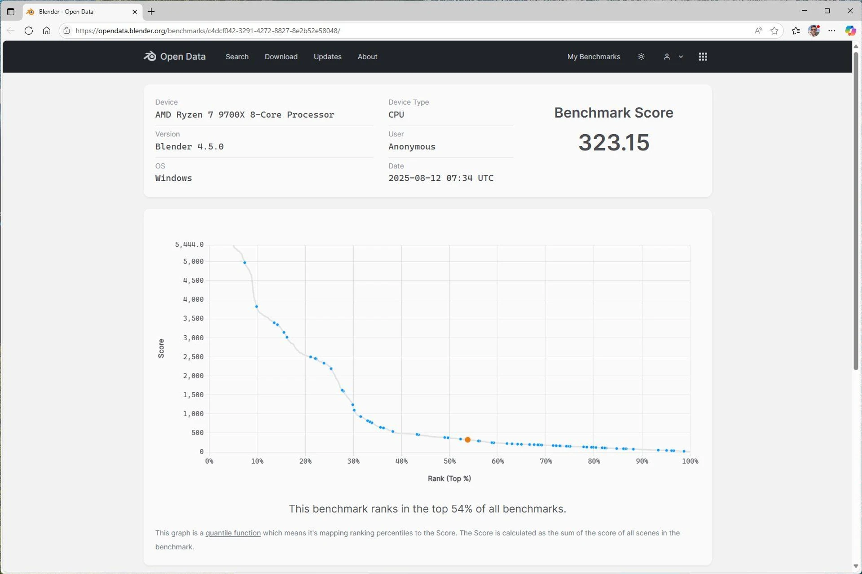This screenshot has width=862, height=574.
Task: Open the Favorites list icon
Action: [x=796, y=31]
